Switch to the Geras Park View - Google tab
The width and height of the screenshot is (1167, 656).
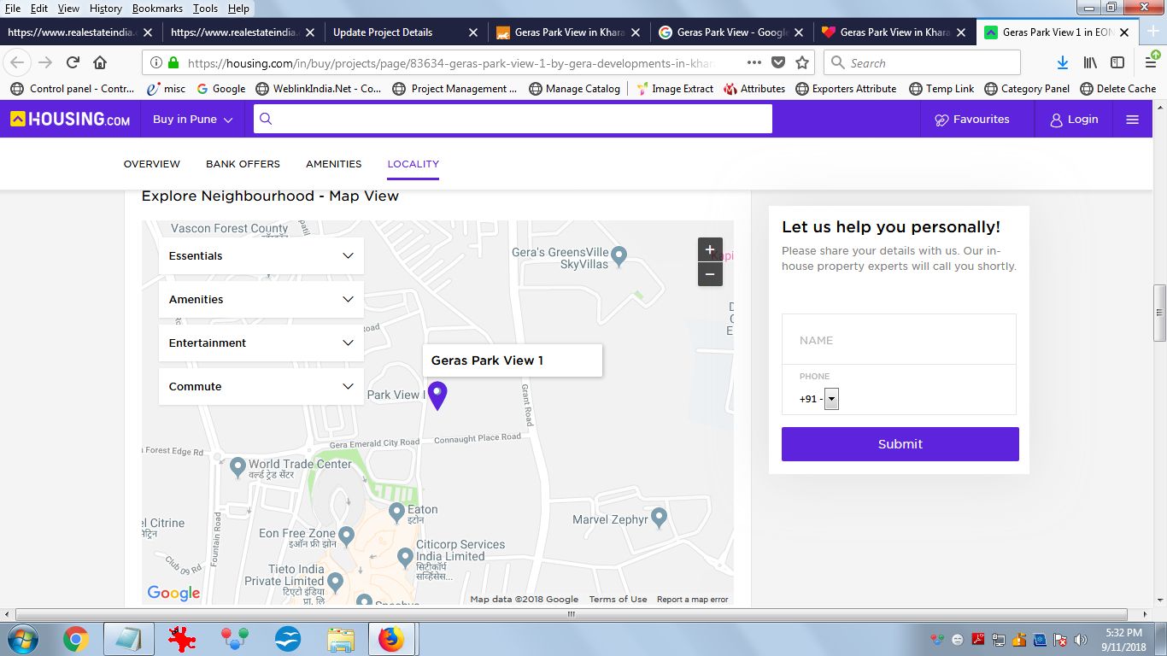pyautogui.click(x=730, y=32)
